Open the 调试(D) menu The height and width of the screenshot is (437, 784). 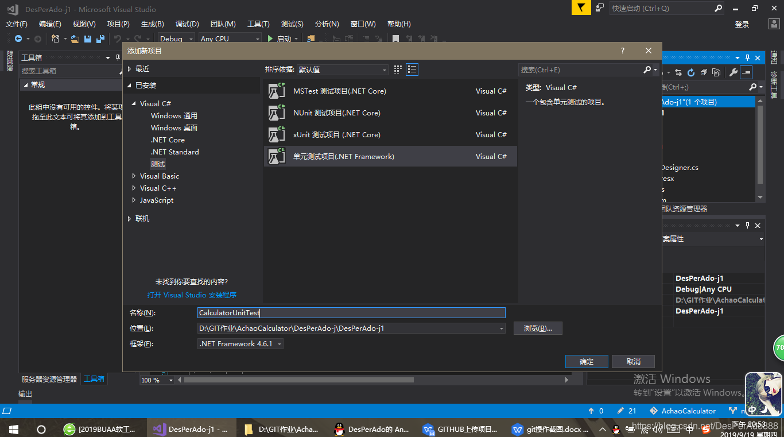tap(187, 24)
